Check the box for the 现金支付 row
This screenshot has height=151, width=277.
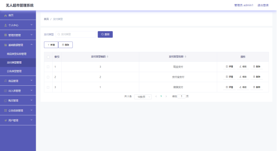(48, 67)
